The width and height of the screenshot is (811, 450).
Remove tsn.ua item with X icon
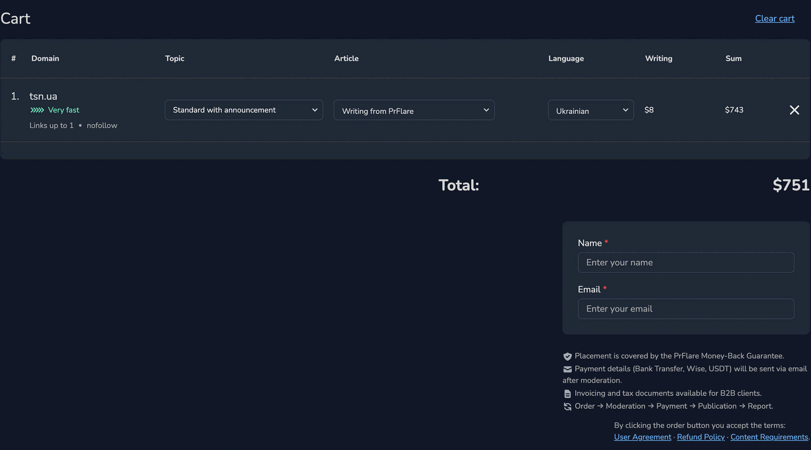coord(794,110)
